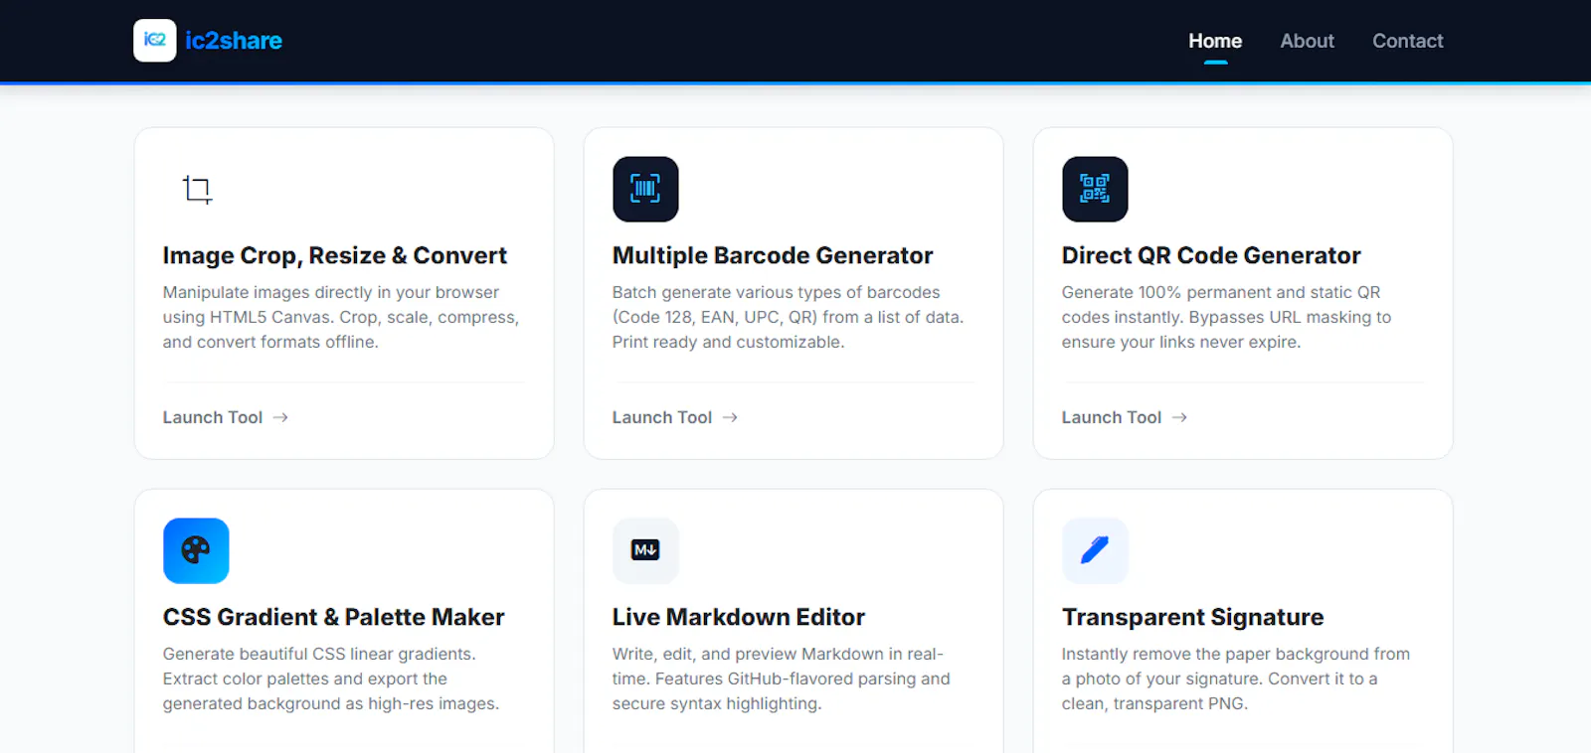
Task: Launch the Image Crop, Resize & Convert tool
Action: tap(226, 417)
